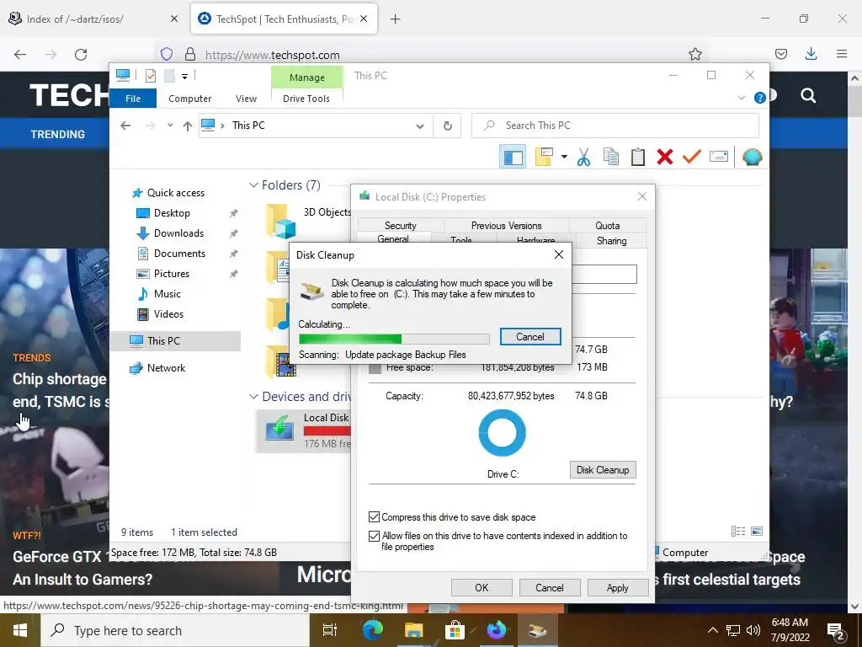This screenshot has height=647, width=862.
Task: Open the Computer ribbon tab
Action: coord(189,99)
